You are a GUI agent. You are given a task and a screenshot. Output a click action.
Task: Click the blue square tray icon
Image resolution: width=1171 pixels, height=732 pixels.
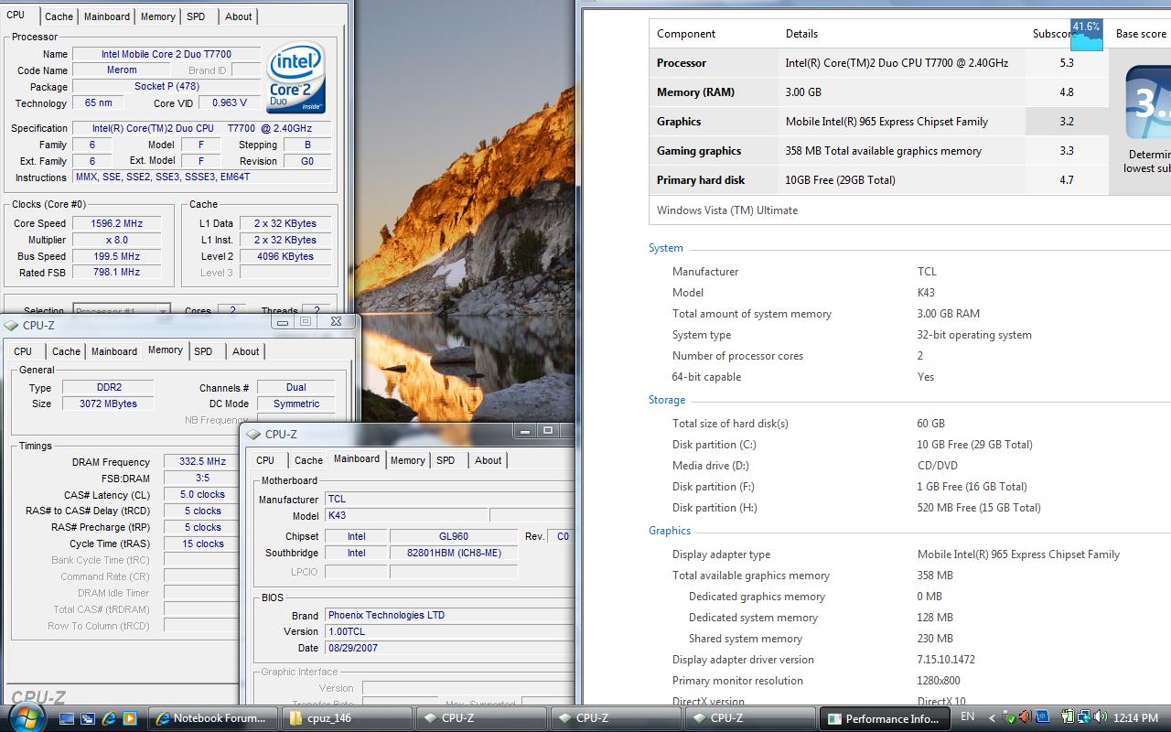(1042, 717)
